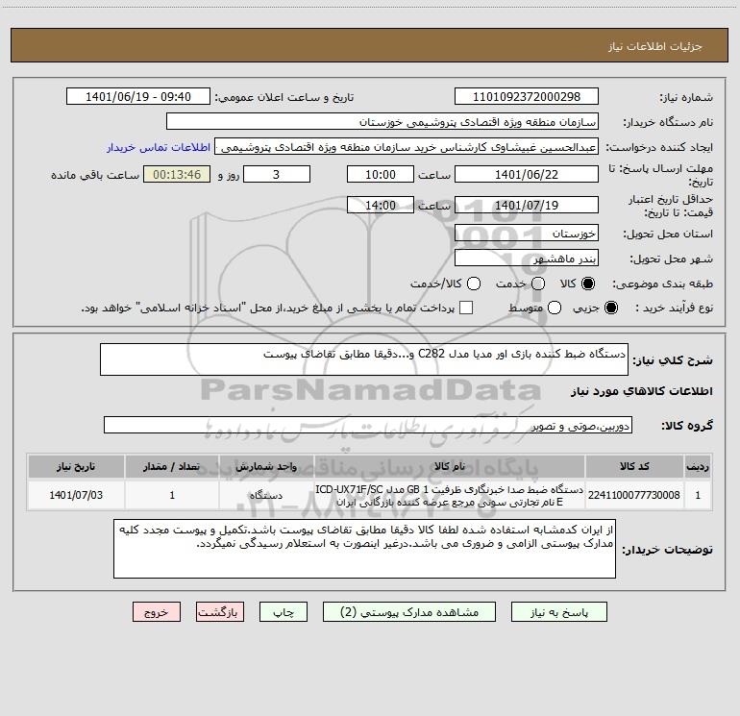
Task: Click the طبقه بندی موضوعی label
Action: (662, 284)
